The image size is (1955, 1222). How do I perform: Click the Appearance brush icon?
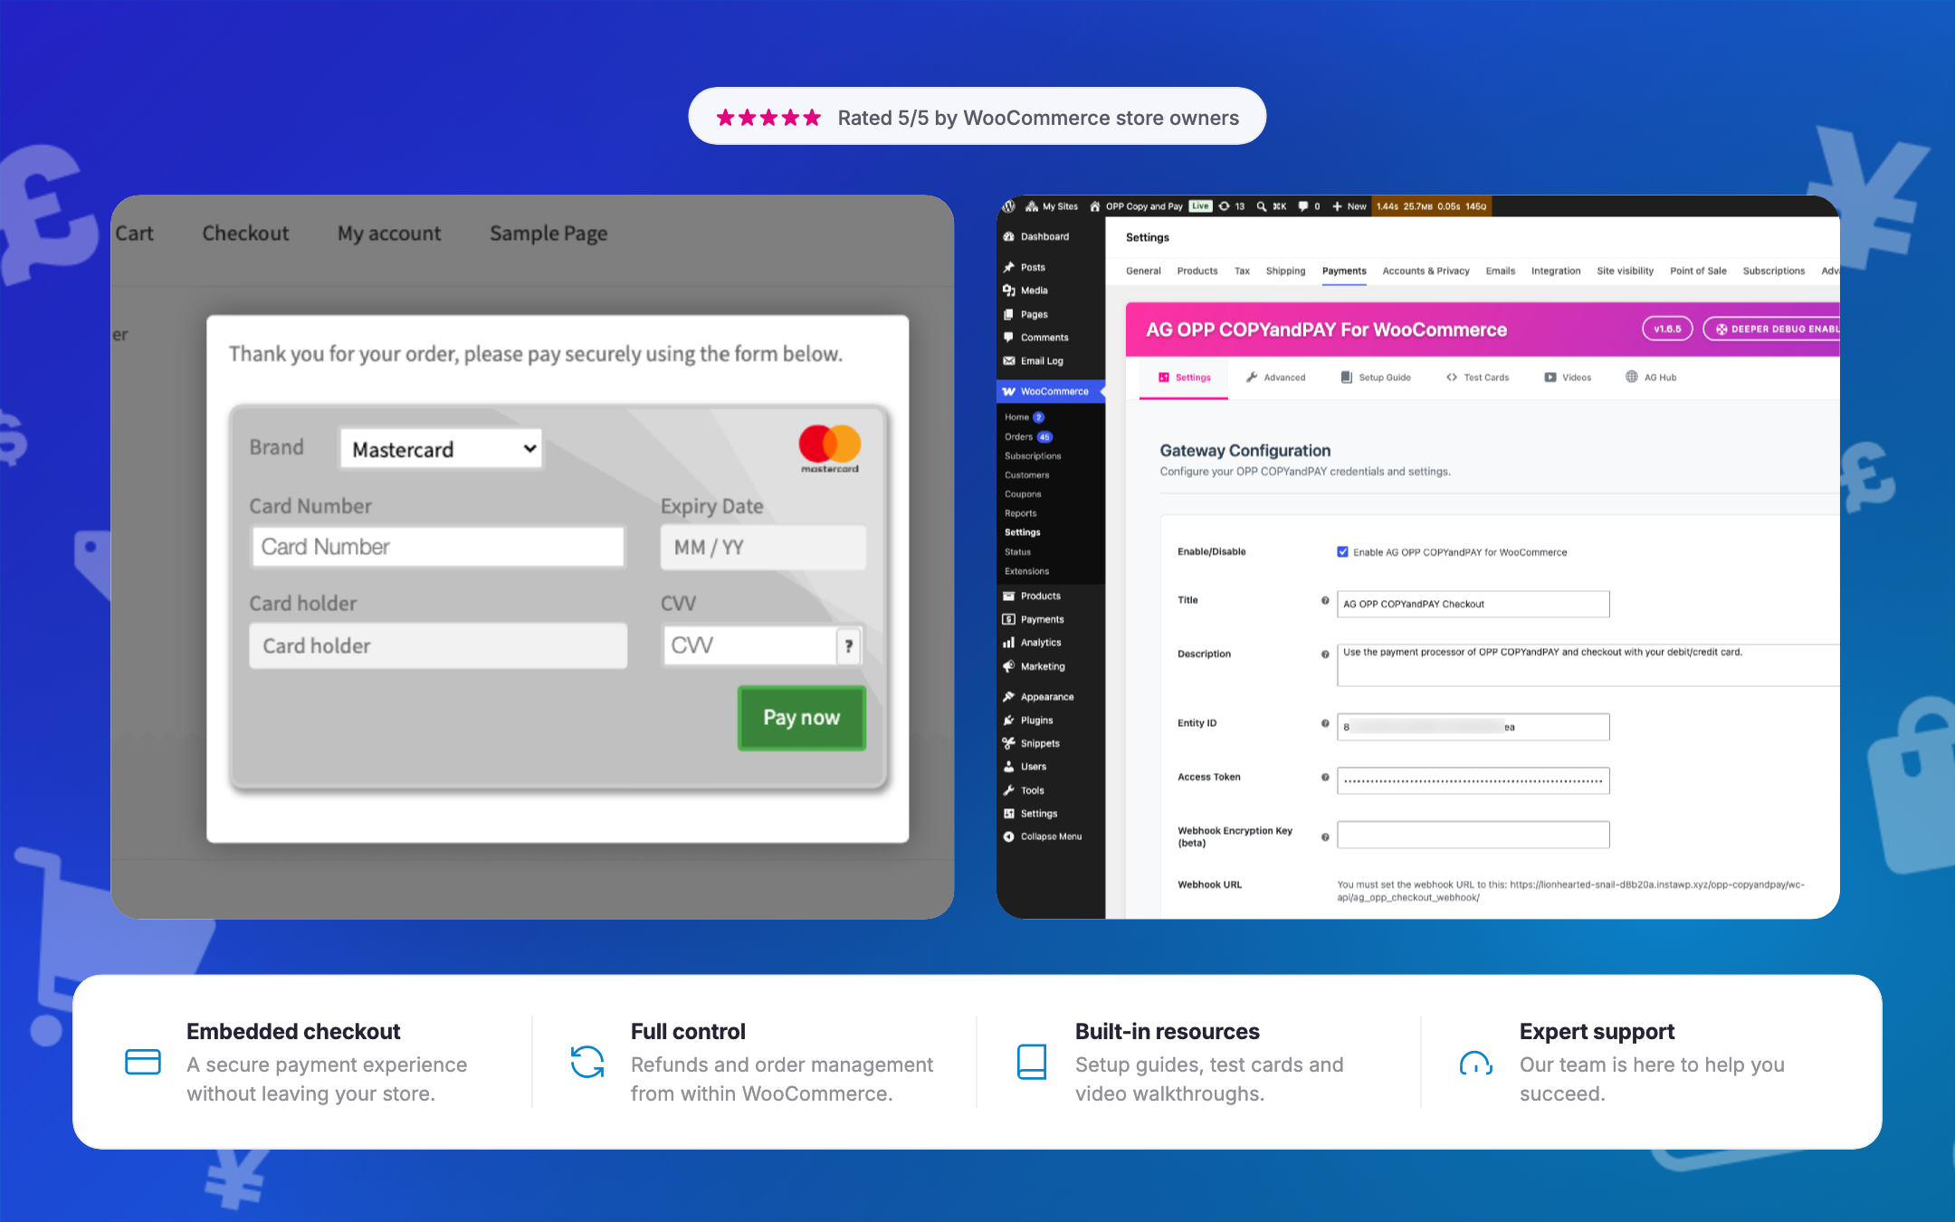[x=1009, y=696]
